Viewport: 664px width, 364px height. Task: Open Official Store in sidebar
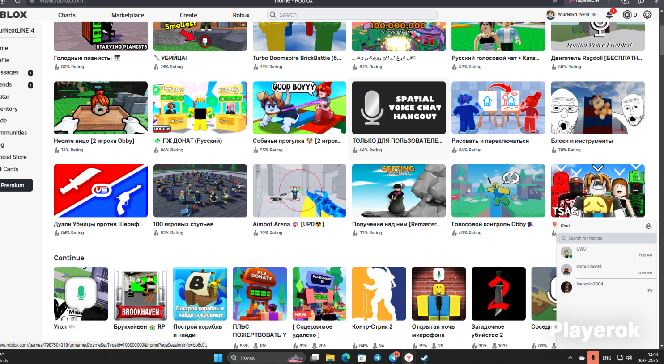pyautogui.click(x=13, y=157)
